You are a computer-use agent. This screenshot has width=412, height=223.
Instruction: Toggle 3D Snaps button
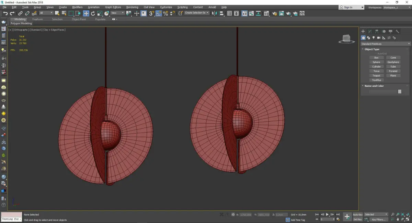point(151,13)
